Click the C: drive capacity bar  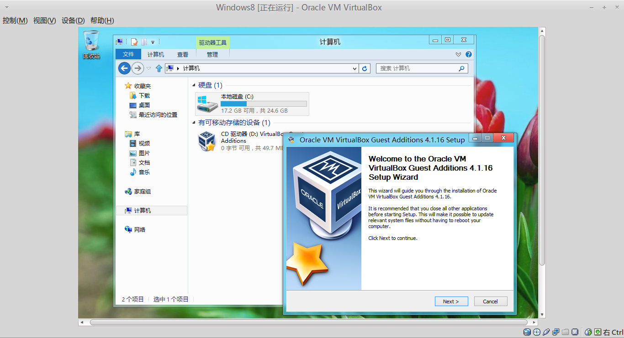point(264,104)
